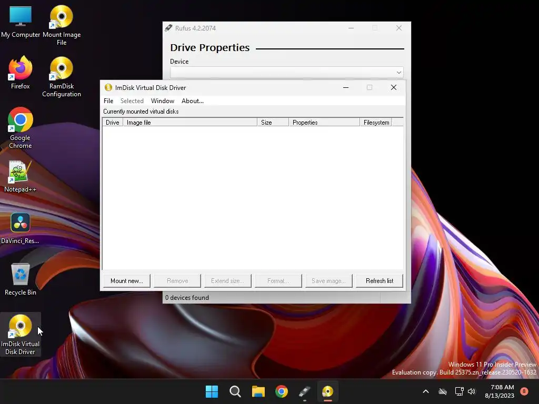Open Notepad++ desktop shortcut
The image size is (539, 404).
click(x=21, y=177)
